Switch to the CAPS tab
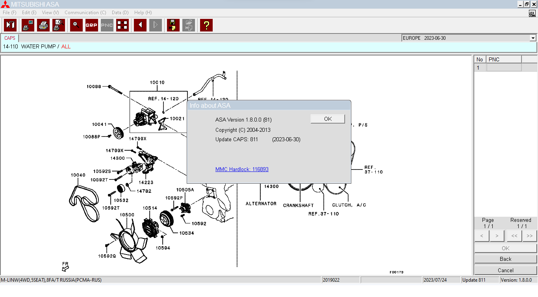This screenshot has width=538, height=297. point(9,38)
